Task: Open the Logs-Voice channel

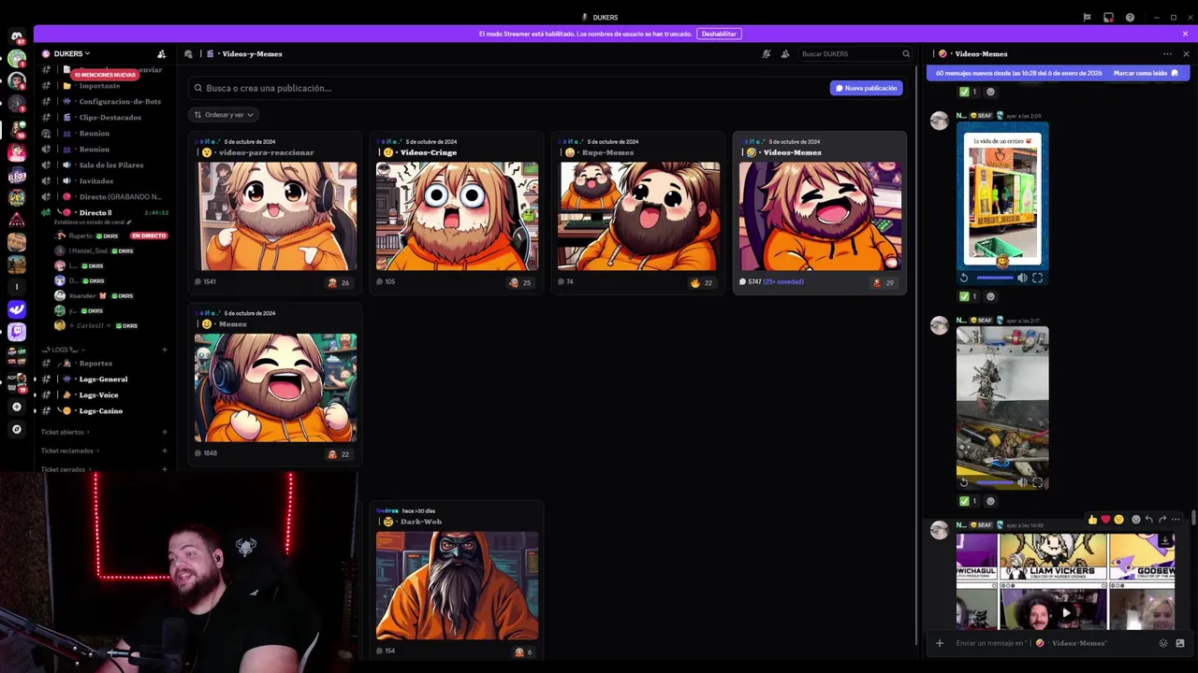Action: [x=104, y=394]
